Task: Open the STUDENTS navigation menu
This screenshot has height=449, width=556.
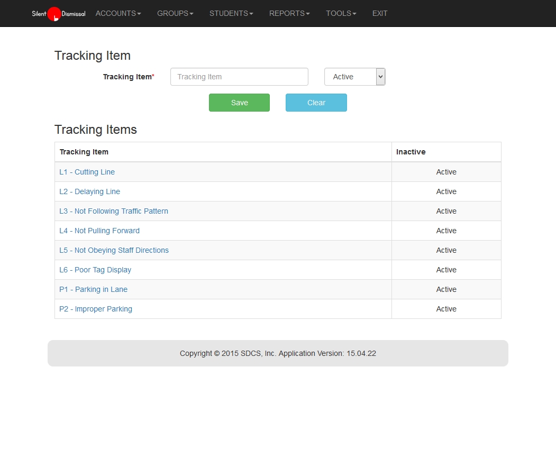Action: point(231,13)
